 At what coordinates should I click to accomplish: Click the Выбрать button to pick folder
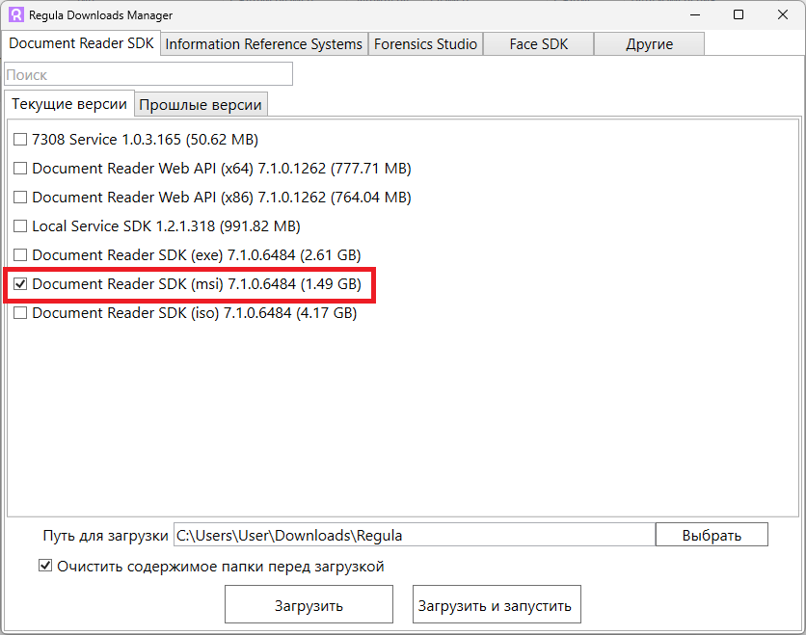click(712, 534)
